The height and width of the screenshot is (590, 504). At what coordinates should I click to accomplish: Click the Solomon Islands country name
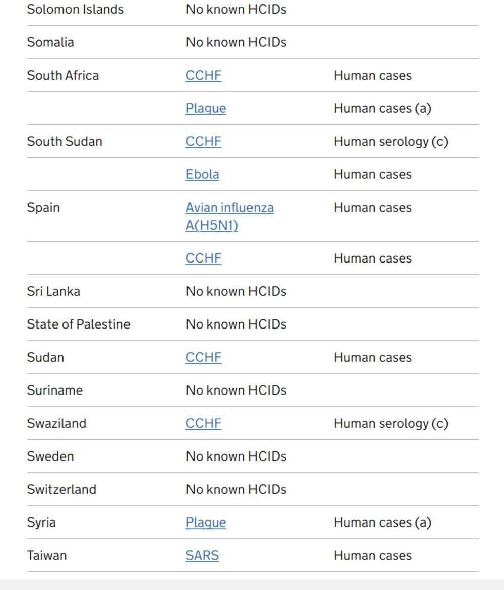75,10
